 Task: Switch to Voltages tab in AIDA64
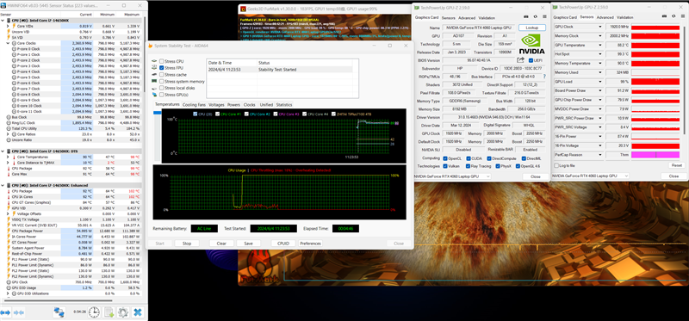216,105
